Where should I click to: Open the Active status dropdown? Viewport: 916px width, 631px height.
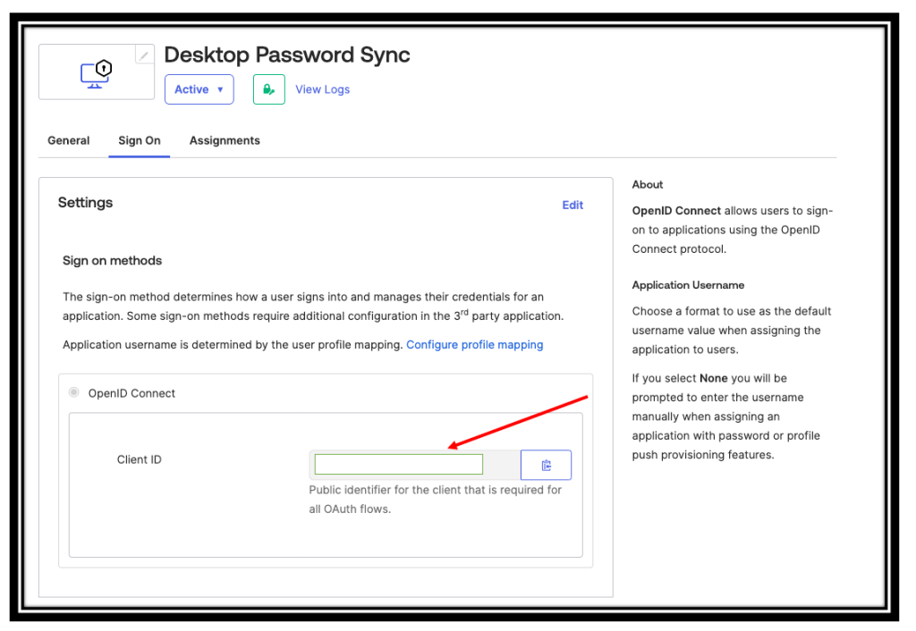coord(199,89)
